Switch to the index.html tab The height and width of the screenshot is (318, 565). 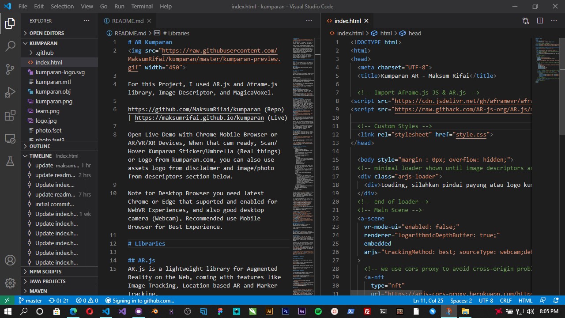coord(347,21)
